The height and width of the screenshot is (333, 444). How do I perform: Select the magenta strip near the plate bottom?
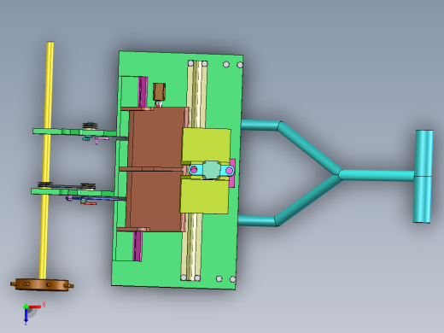pos(137,246)
